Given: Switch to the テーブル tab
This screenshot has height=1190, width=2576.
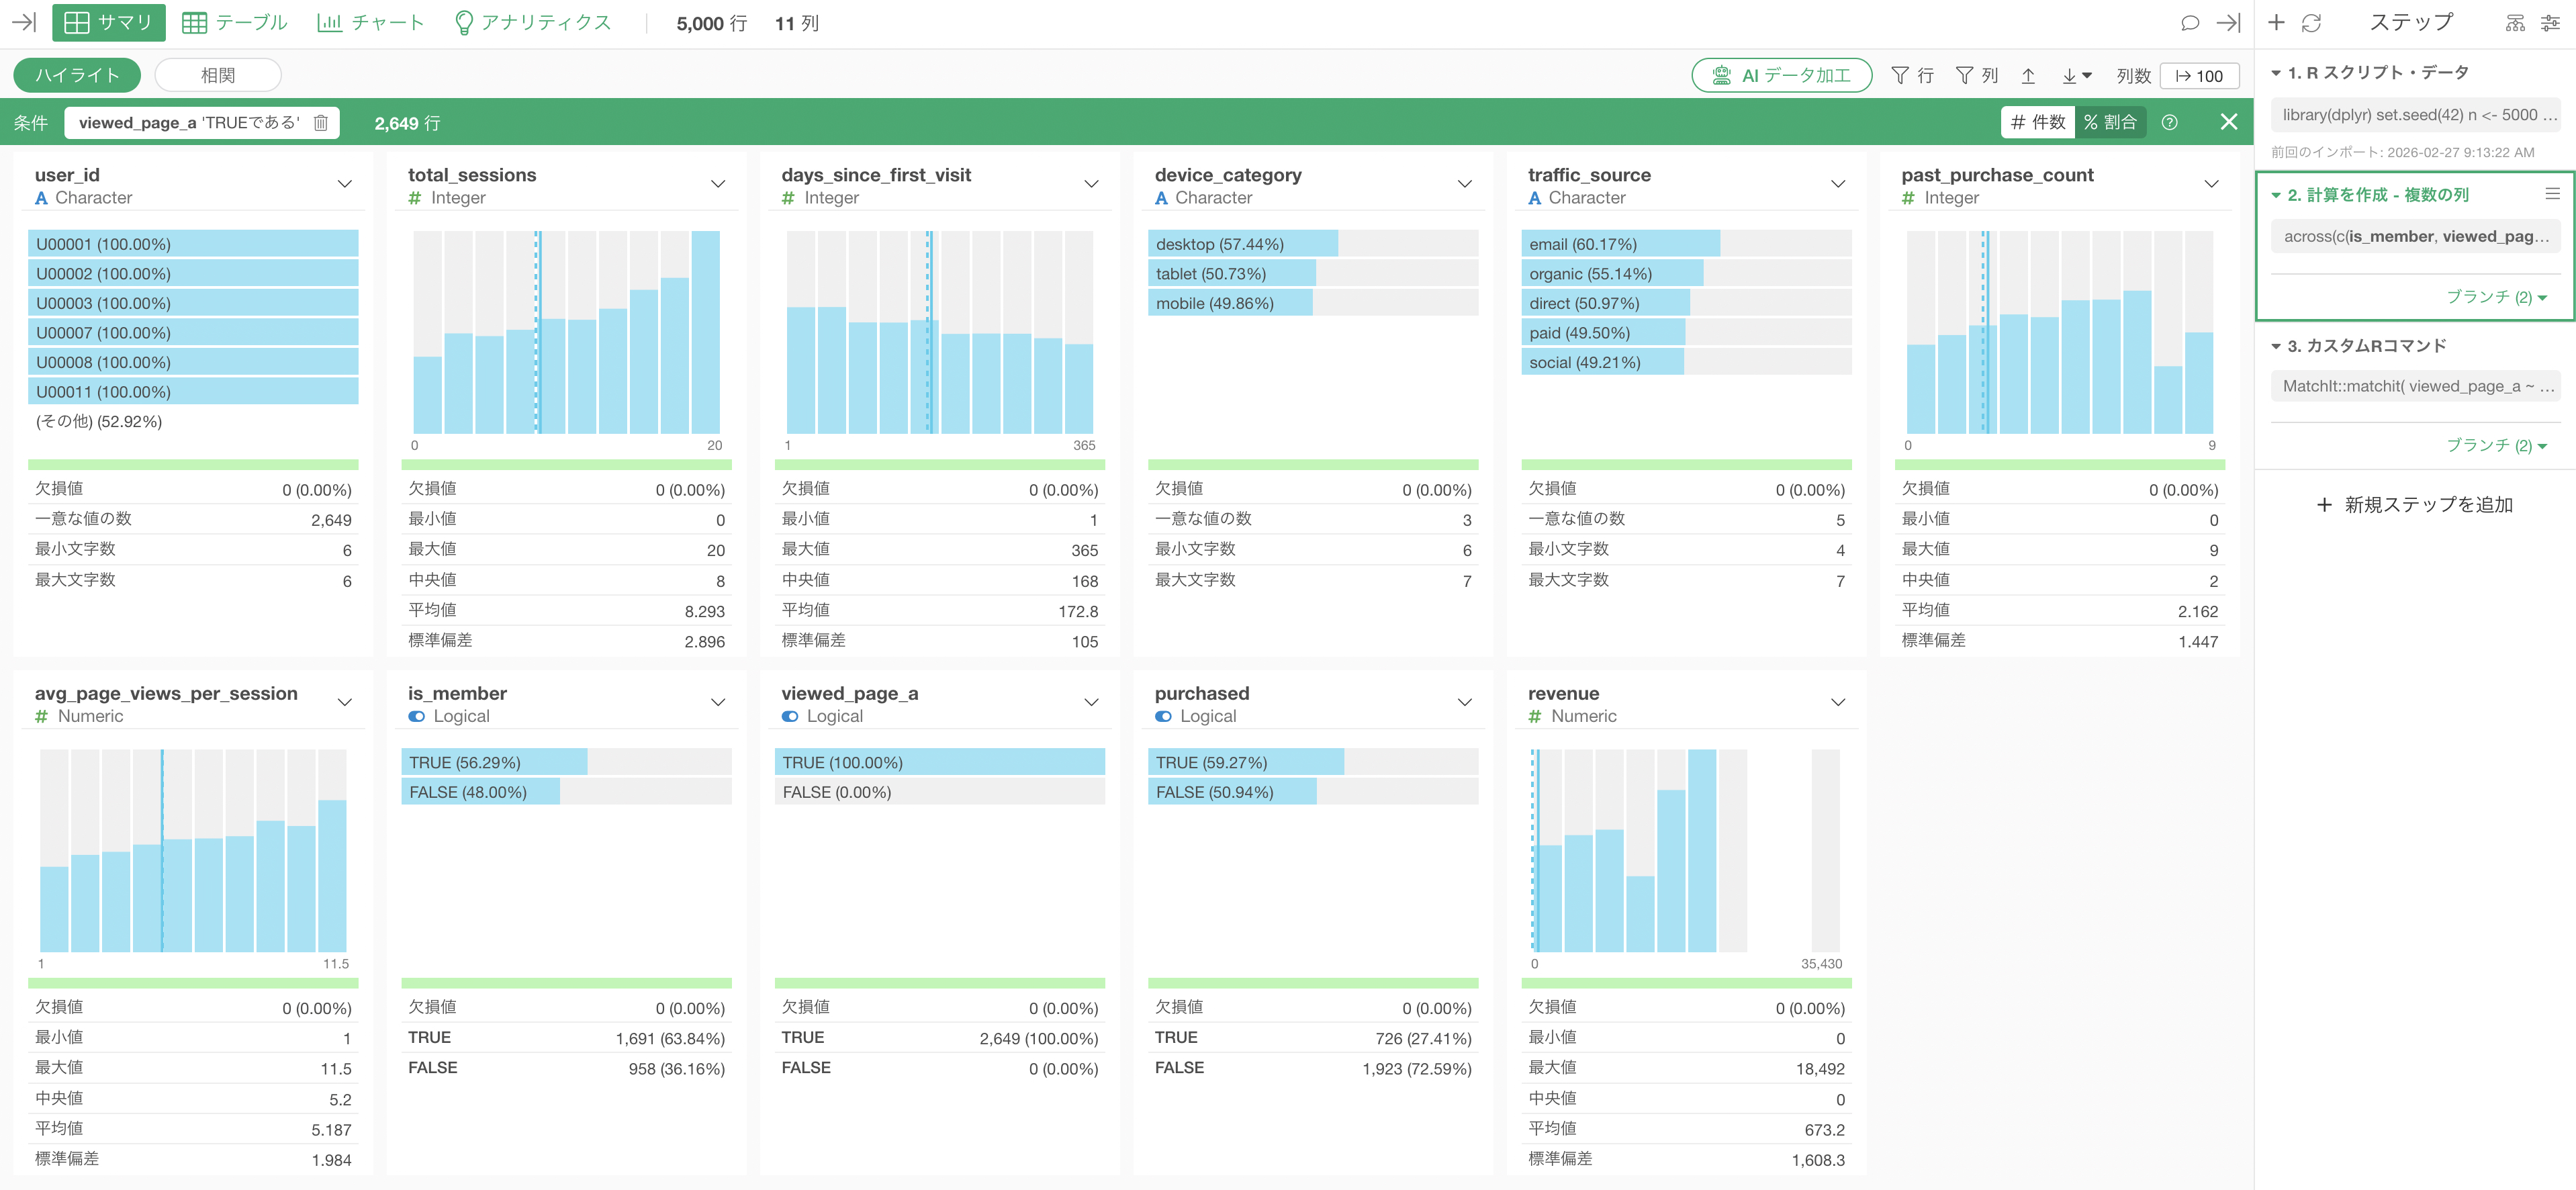Looking at the screenshot, I should (x=235, y=22).
